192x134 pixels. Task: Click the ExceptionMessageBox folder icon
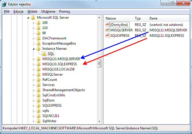pos(39,43)
